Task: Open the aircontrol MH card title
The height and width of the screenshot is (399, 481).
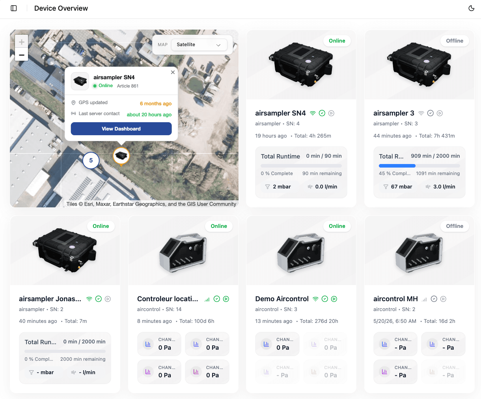Action: pyautogui.click(x=395, y=299)
